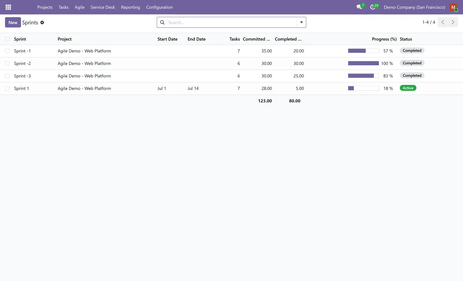
Task: Open the Agile menu
Action: (80, 7)
